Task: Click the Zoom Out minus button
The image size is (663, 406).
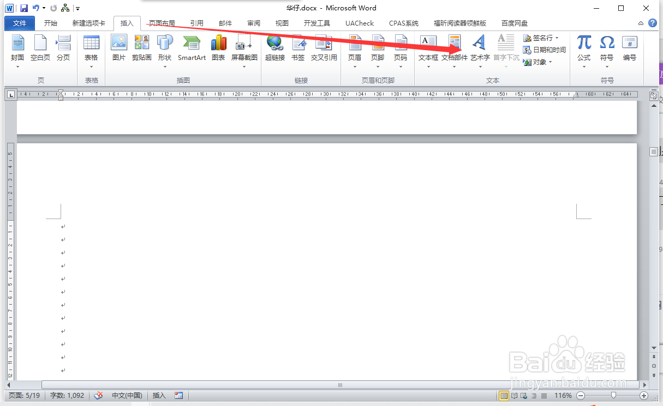Action: 581,396
